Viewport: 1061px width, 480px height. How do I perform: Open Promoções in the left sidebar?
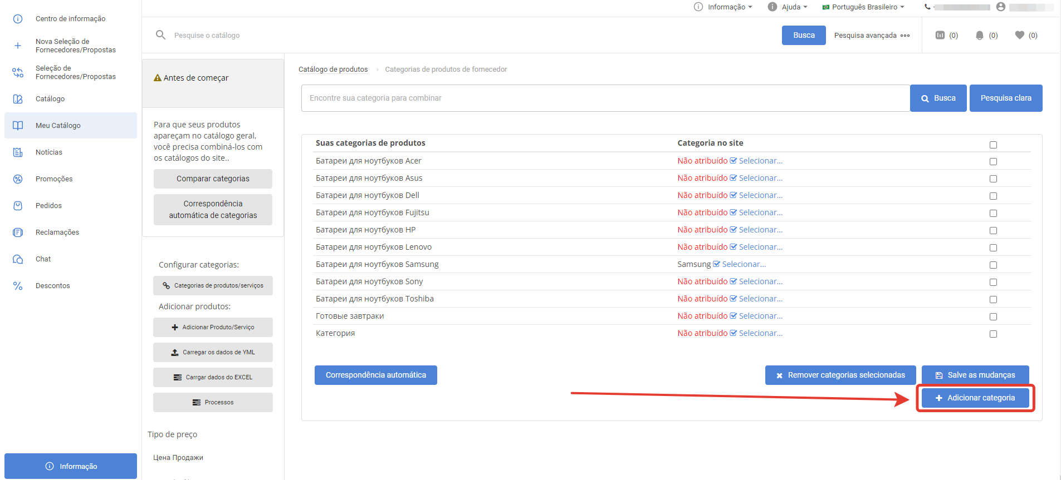click(54, 179)
